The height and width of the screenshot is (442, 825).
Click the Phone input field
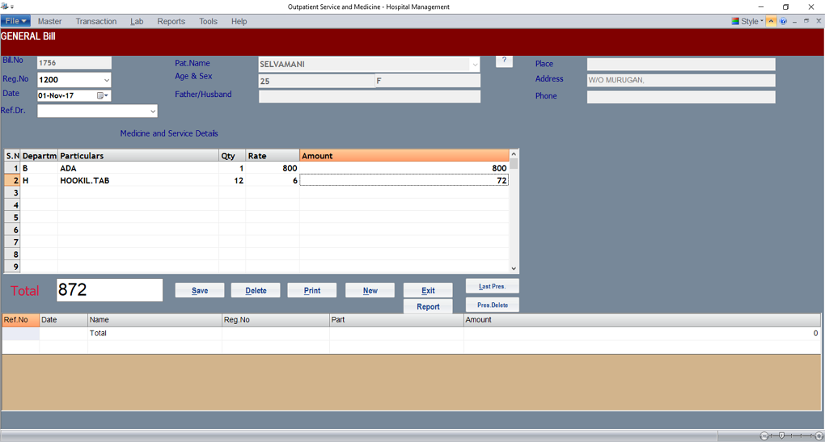click(x=680, y=97)
